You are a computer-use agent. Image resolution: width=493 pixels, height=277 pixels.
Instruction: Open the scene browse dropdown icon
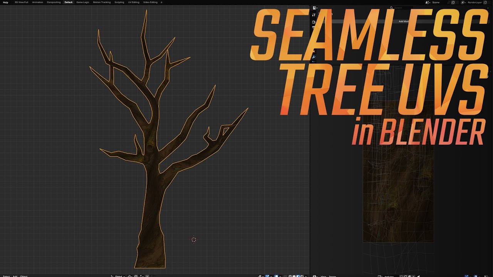pyautogui.click(x=428, y=2)
